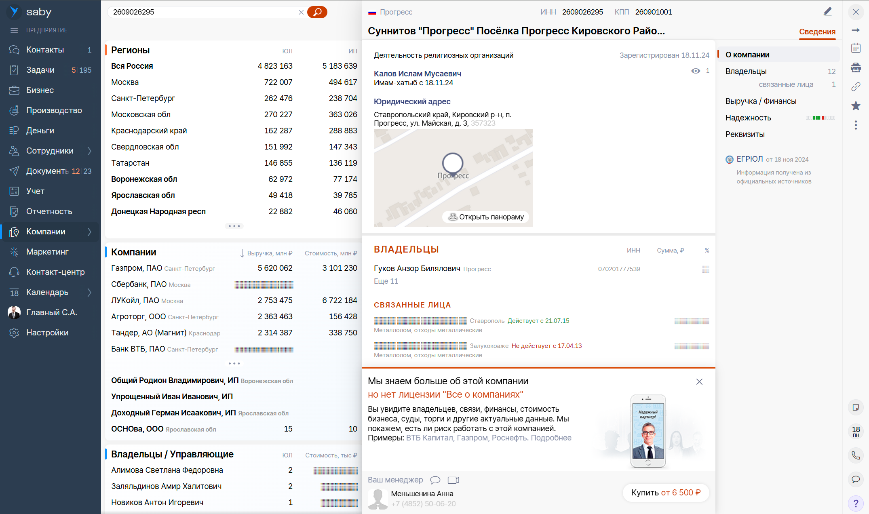Open the printer icon in right toolbar
Screen dimensions: 869x514
coord(856,67)
